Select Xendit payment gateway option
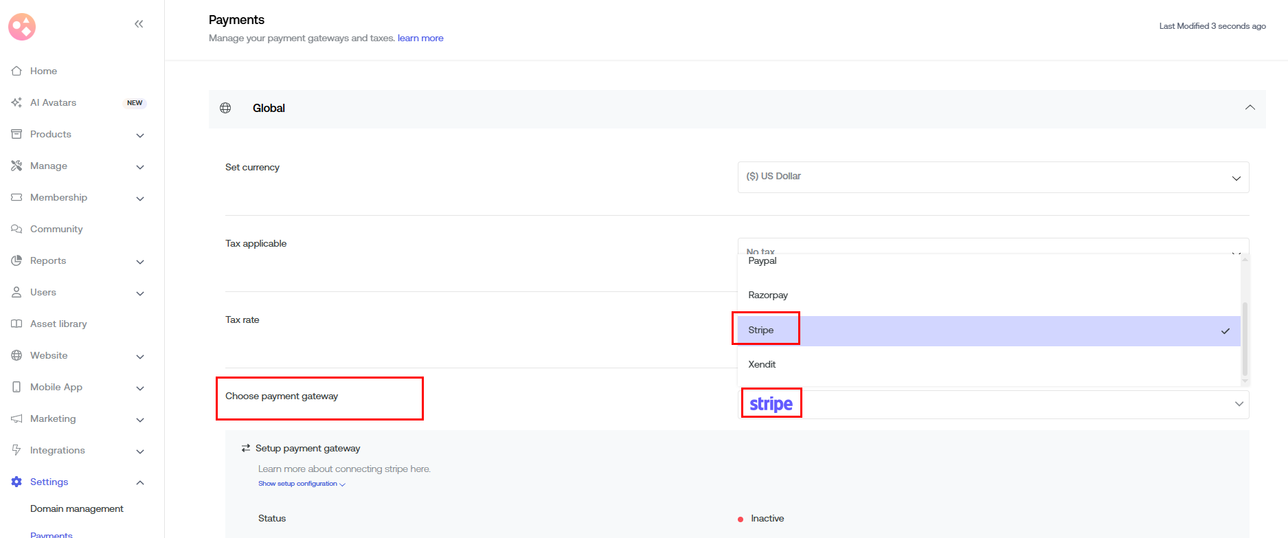1288x538 pixels. coord(762,365)
